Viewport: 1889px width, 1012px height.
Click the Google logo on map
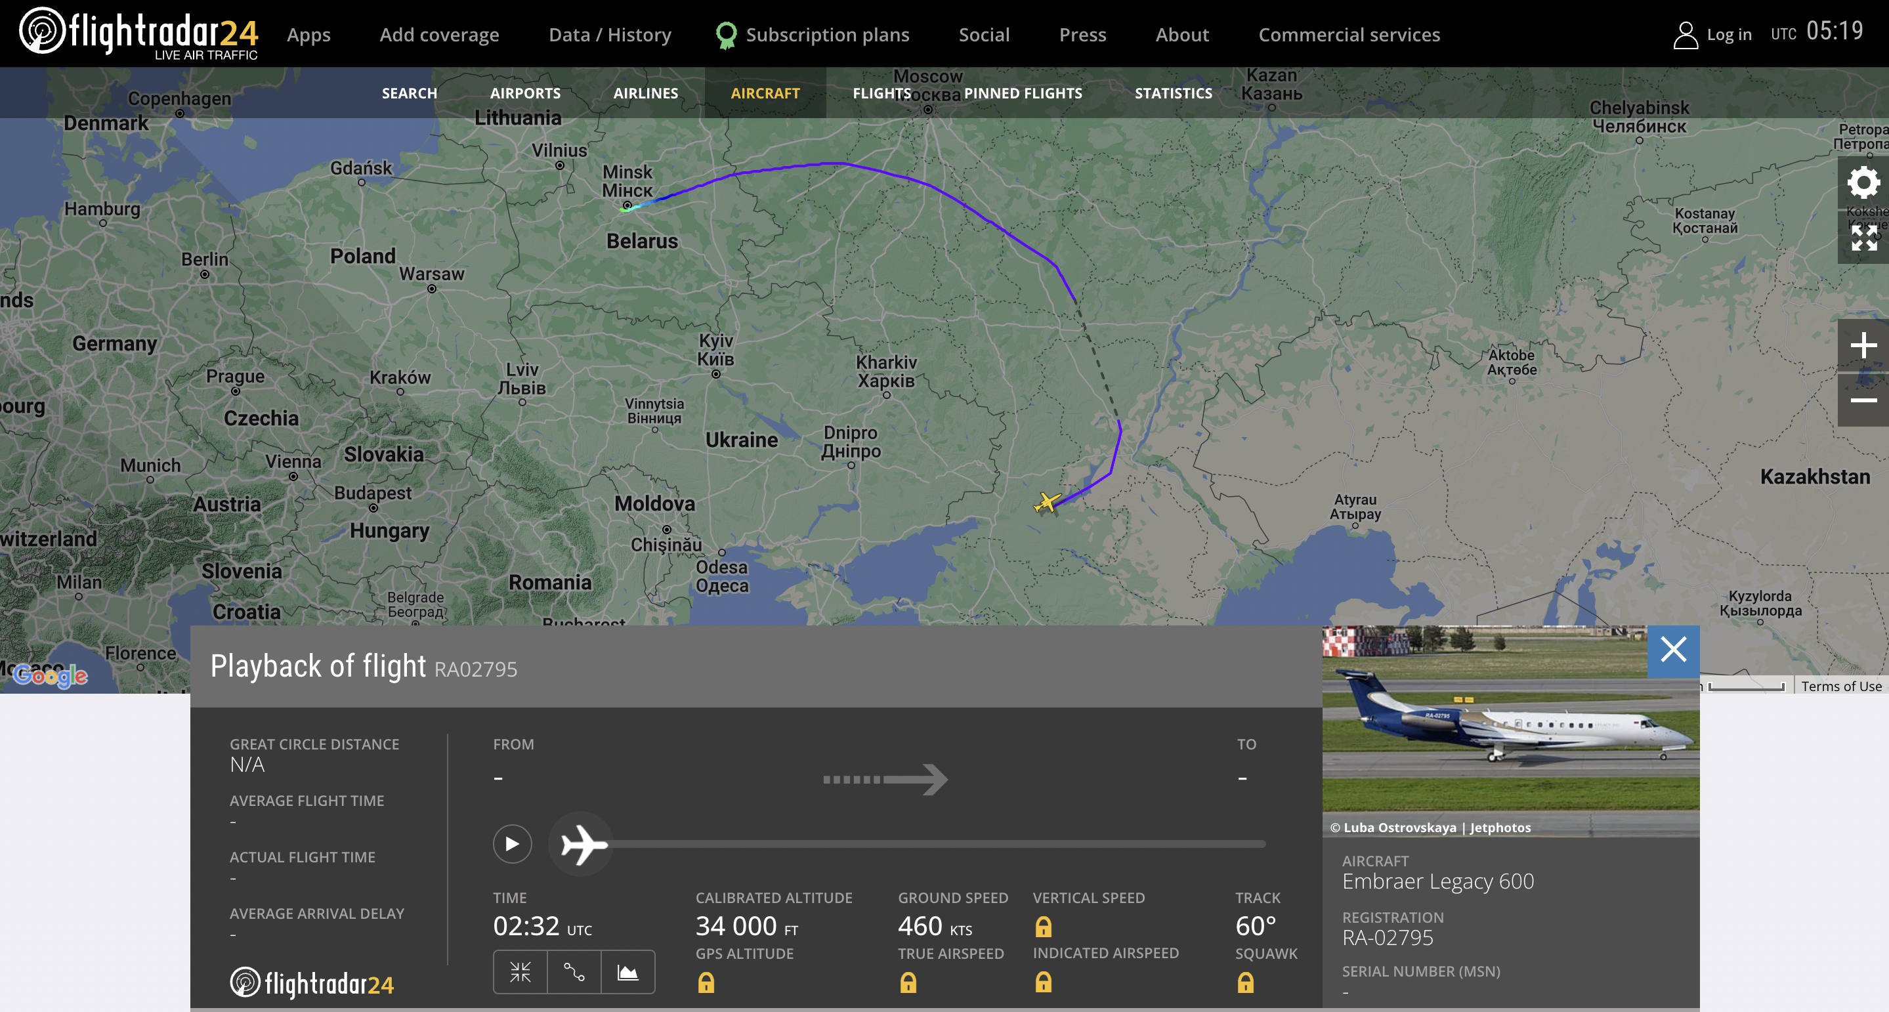point(50,675)
